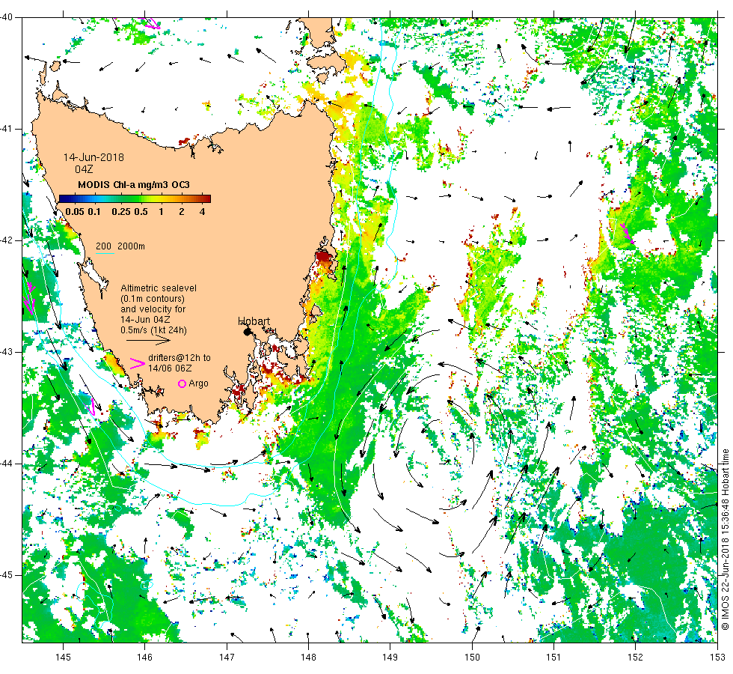This screenshot has width=733, height=674.
Task: Click the magenta drifter track legend symbol
Action: (137, 364)
